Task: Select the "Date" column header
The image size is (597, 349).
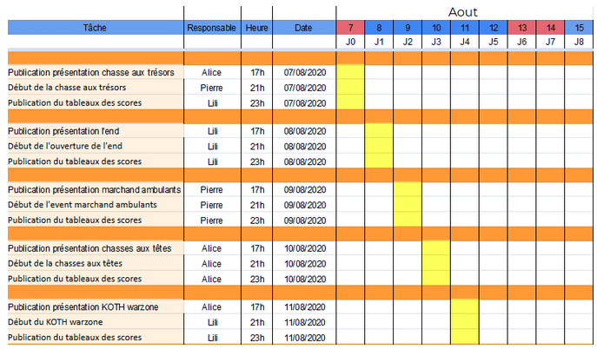Action: tap(302, 28)
